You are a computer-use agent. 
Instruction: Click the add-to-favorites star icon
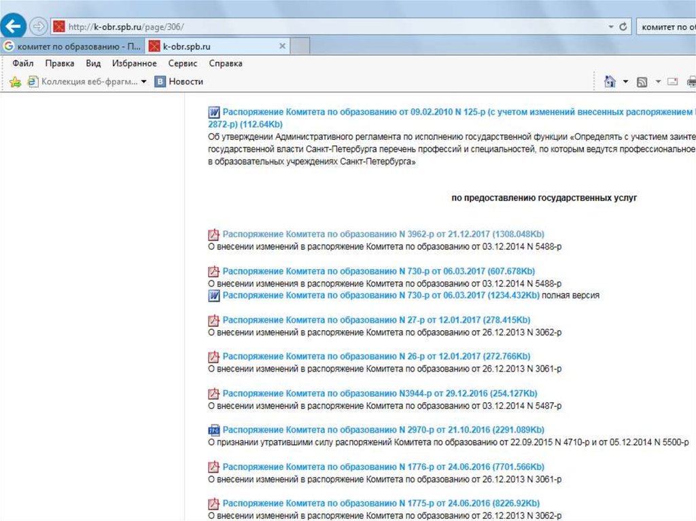[x=15, y=82]
